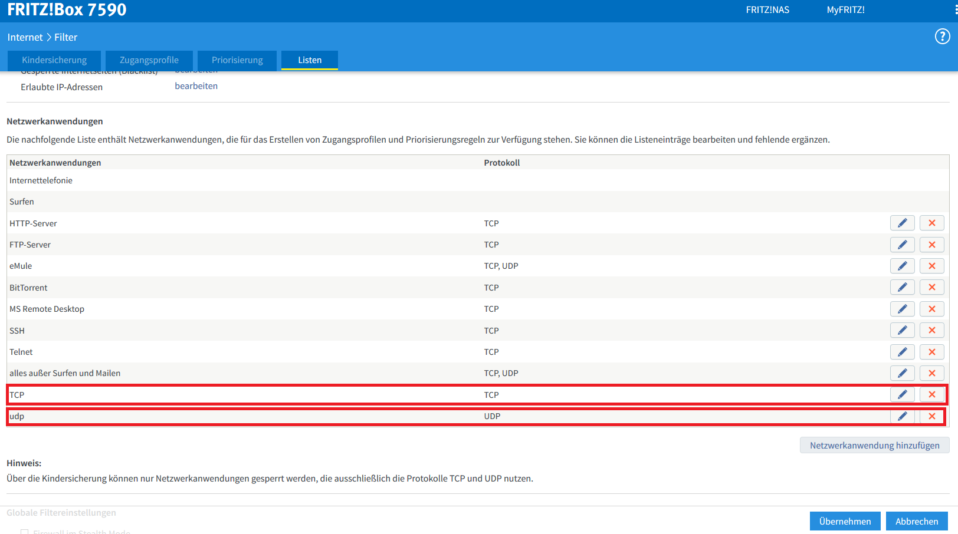This screenshot has height=534, width=958.
Task: Click the 'MS Remote Desktop' name
Action: point(47,309)
